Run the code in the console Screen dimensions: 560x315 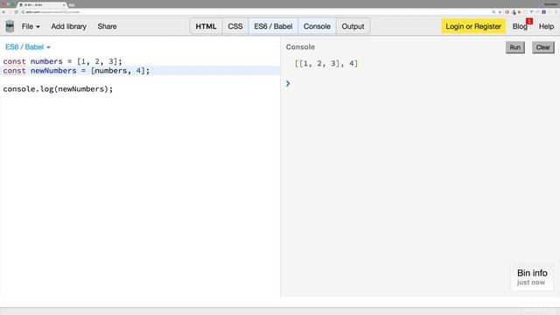coord(515,47)
